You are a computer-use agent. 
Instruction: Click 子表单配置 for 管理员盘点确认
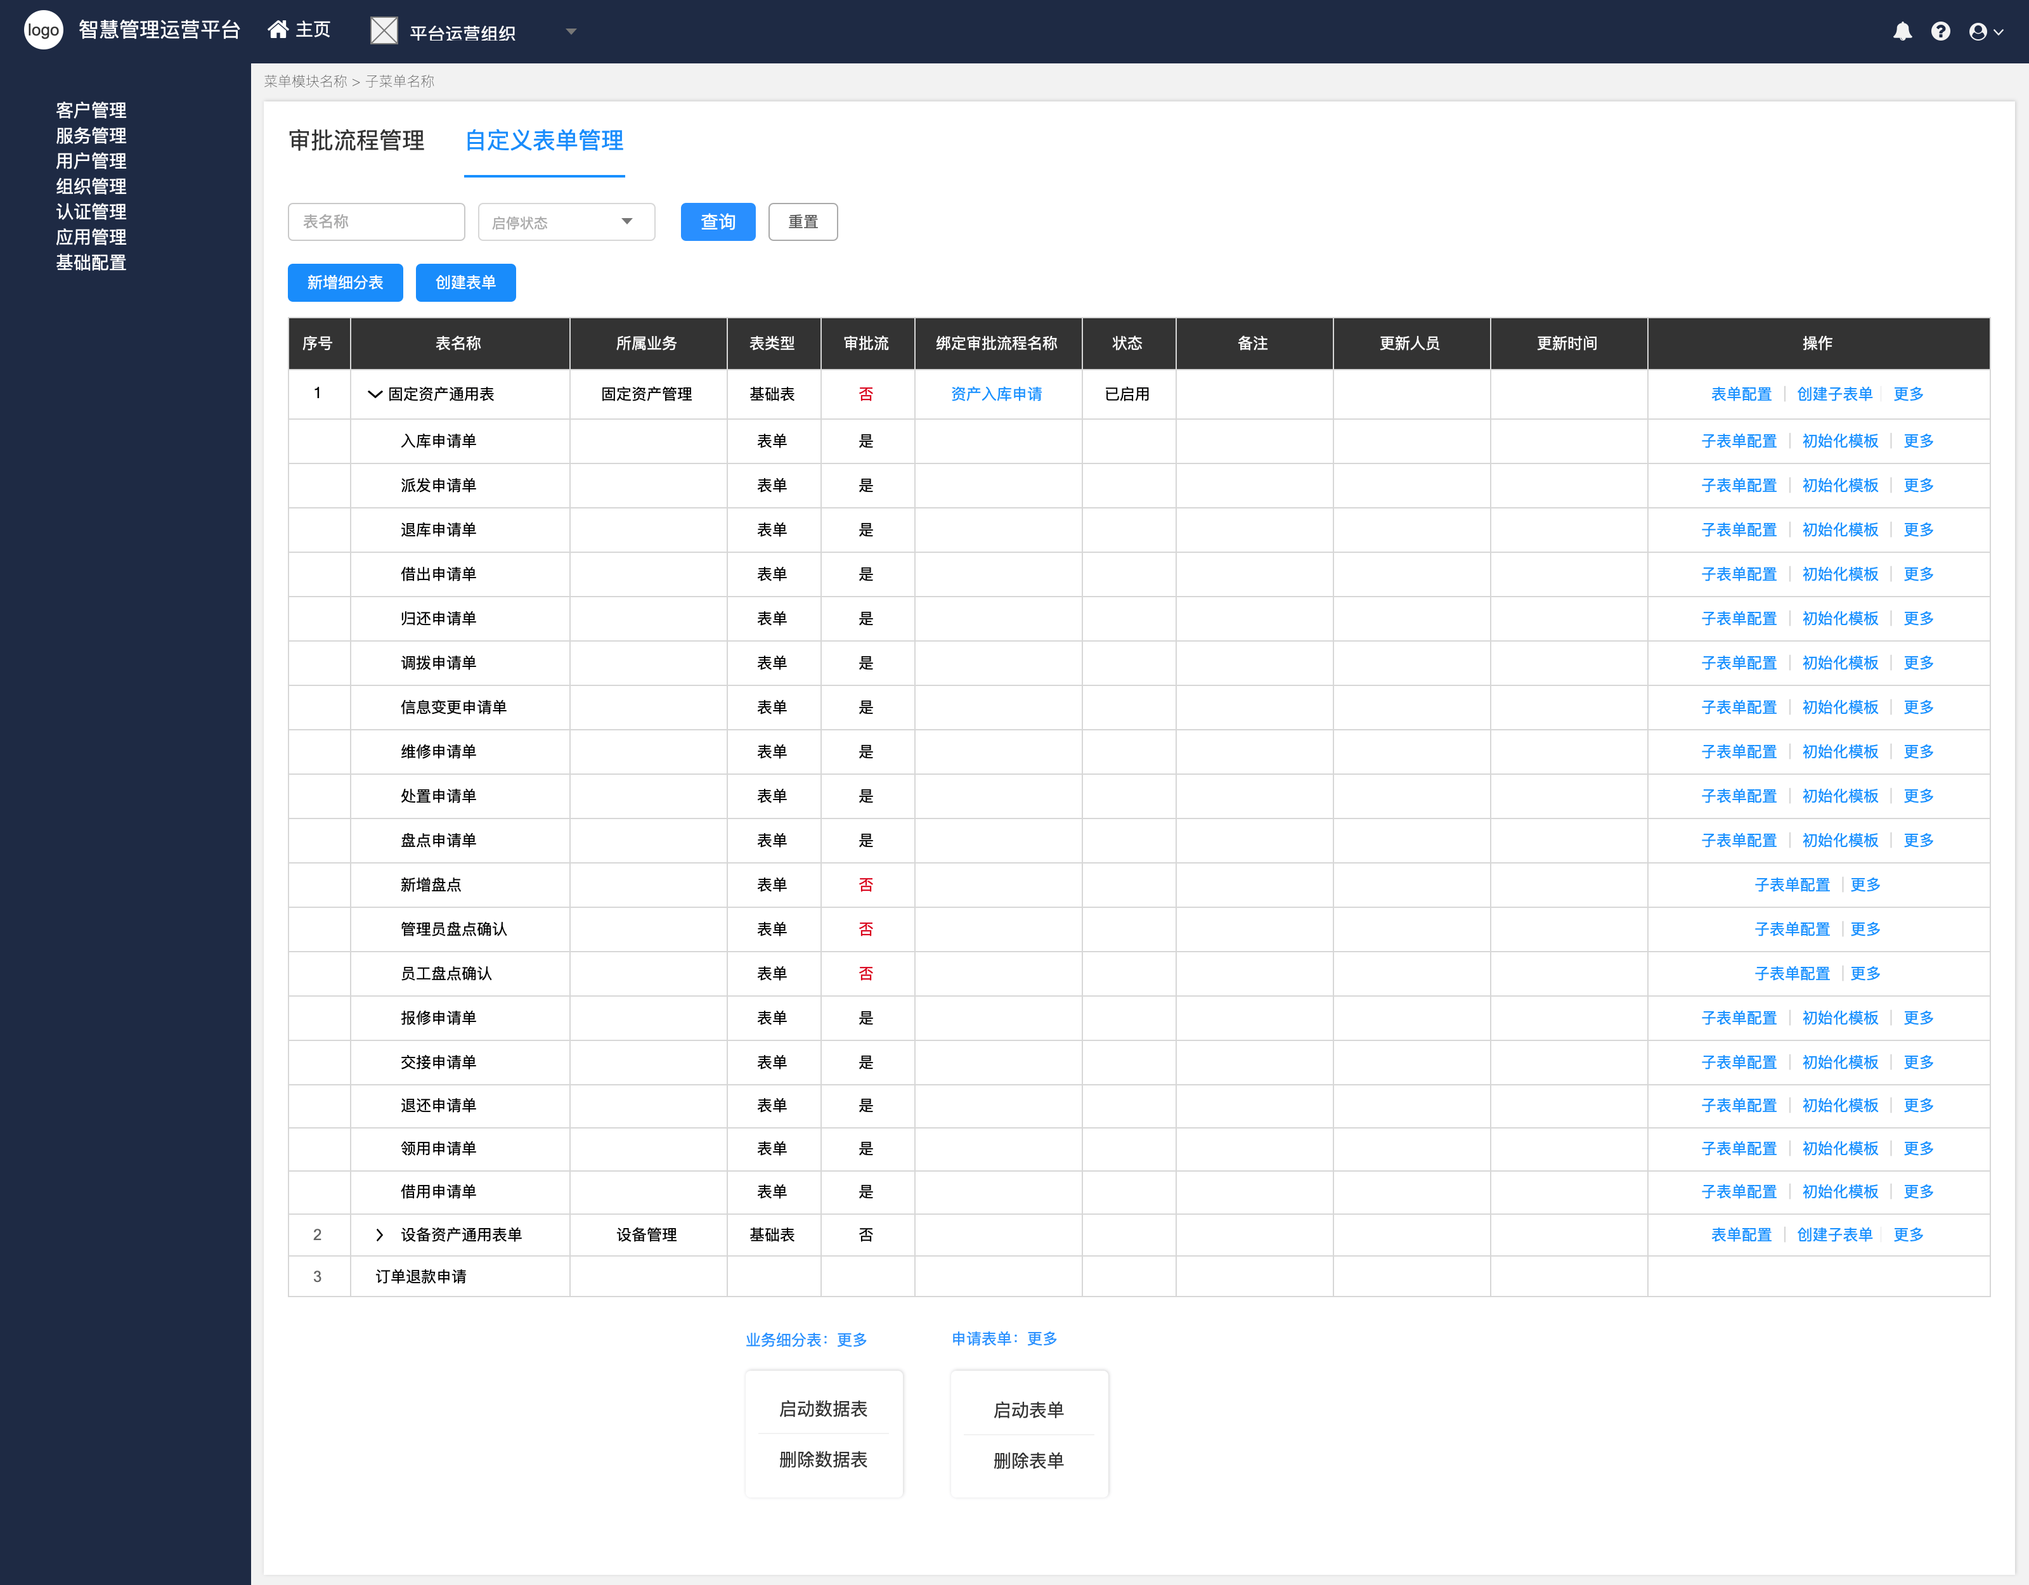(1792, 929)
